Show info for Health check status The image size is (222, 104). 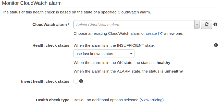point(216,45)
